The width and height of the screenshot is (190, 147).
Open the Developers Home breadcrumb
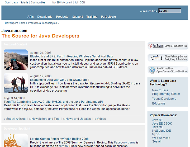(15, 23)
